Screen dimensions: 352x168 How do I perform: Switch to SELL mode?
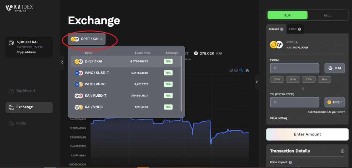pos(327,15)
